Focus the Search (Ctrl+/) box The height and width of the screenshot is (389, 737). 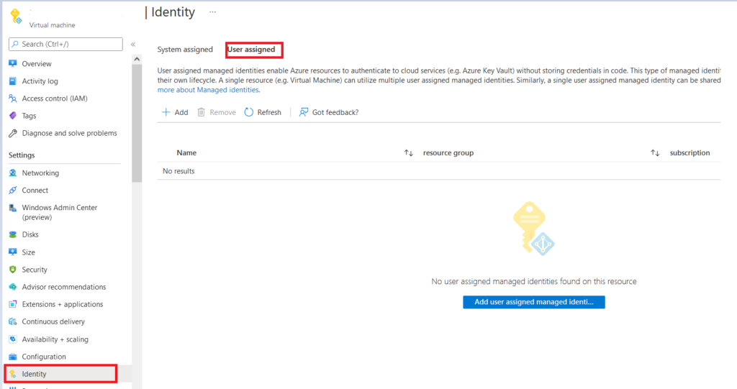coord(65,44)
